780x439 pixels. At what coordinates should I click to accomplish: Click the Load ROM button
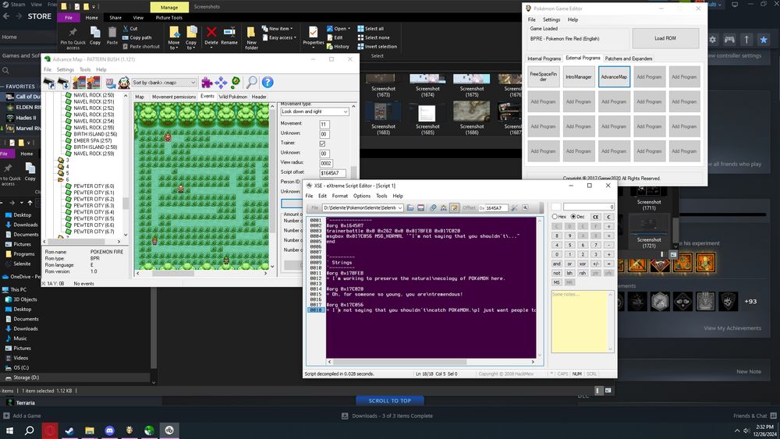pyautogui.click(x=665, y=38)
